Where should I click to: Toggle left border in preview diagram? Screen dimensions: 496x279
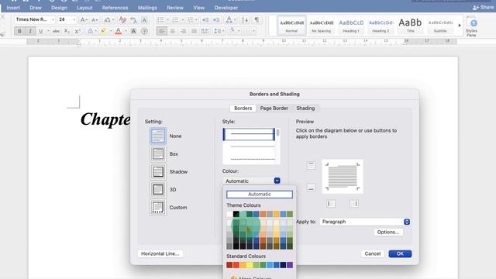(331, 204)
